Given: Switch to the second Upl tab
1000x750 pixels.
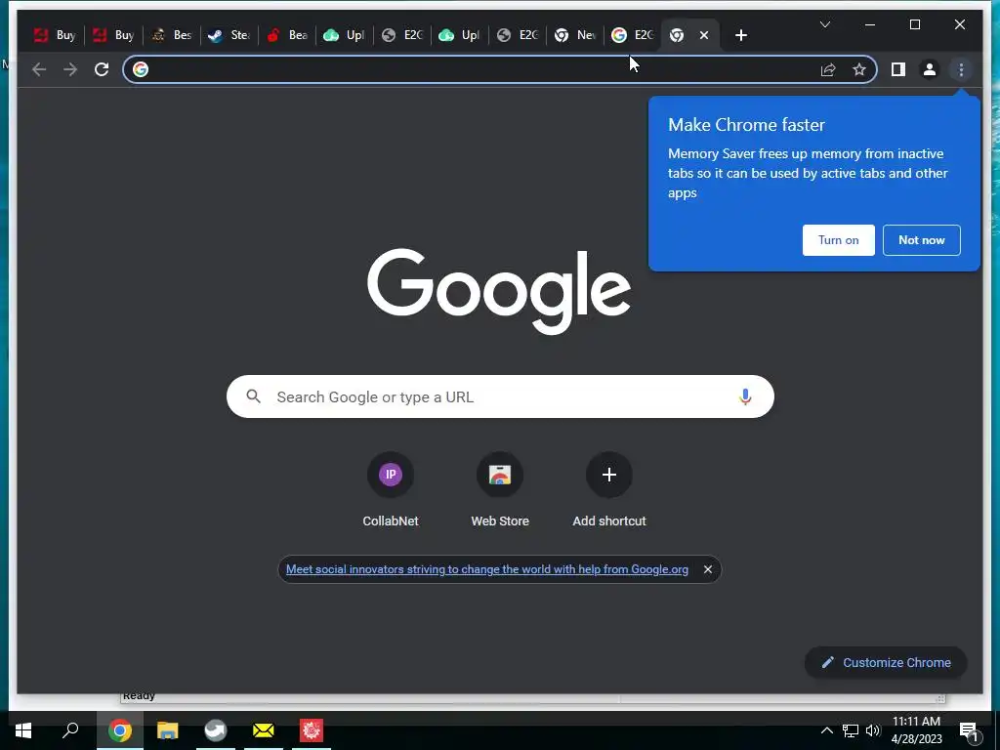Looking at the screenshot, I should point(460,35).
